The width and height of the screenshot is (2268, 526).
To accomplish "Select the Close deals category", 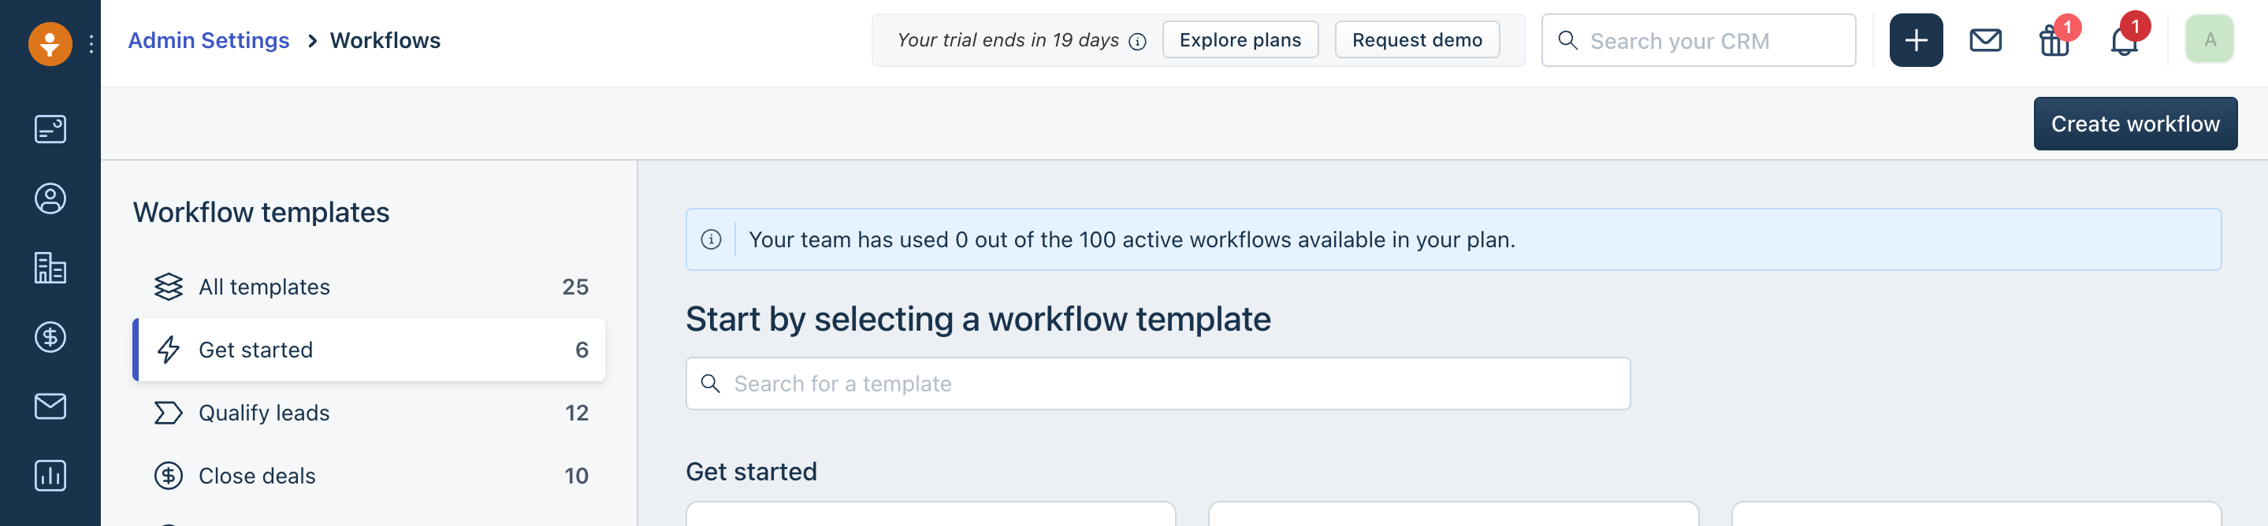I will point(370,476).
